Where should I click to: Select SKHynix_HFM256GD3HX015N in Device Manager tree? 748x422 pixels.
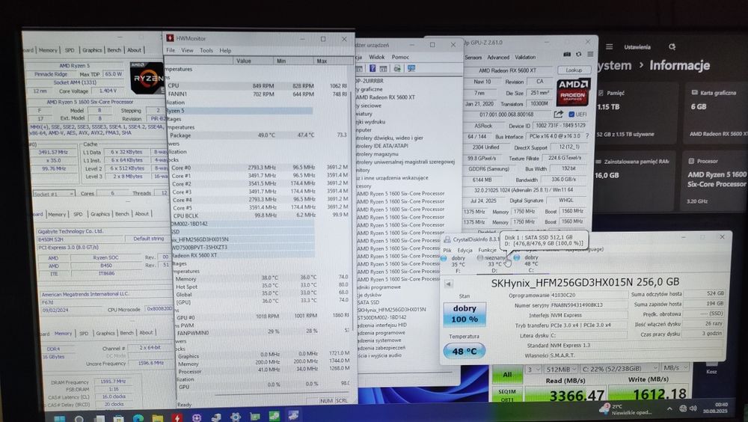tap(392, 309)
